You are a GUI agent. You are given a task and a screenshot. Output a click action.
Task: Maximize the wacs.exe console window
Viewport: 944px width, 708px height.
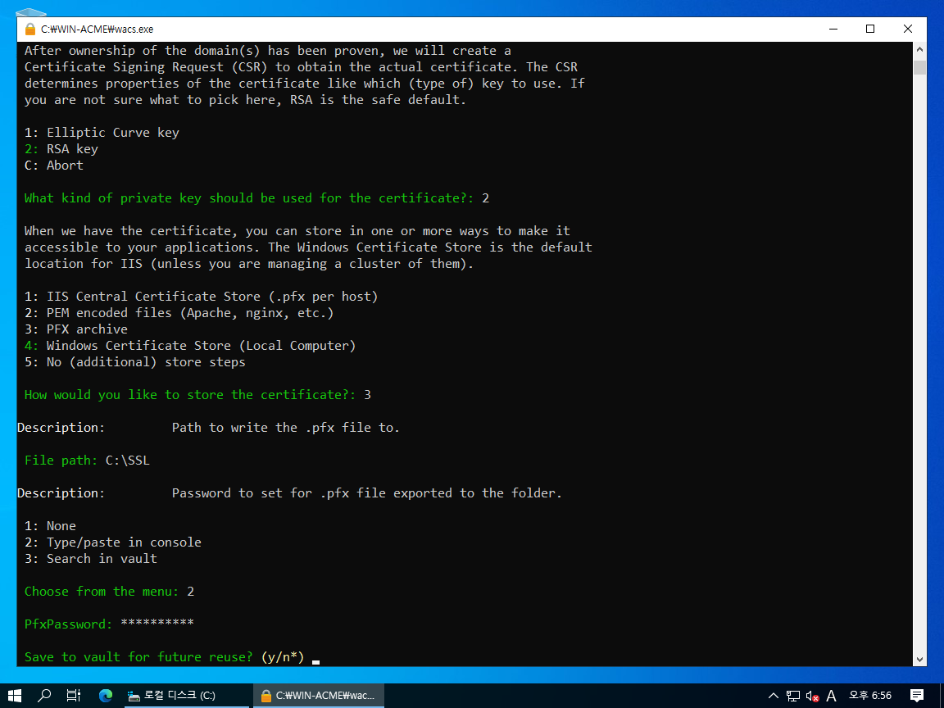(870, 29)
